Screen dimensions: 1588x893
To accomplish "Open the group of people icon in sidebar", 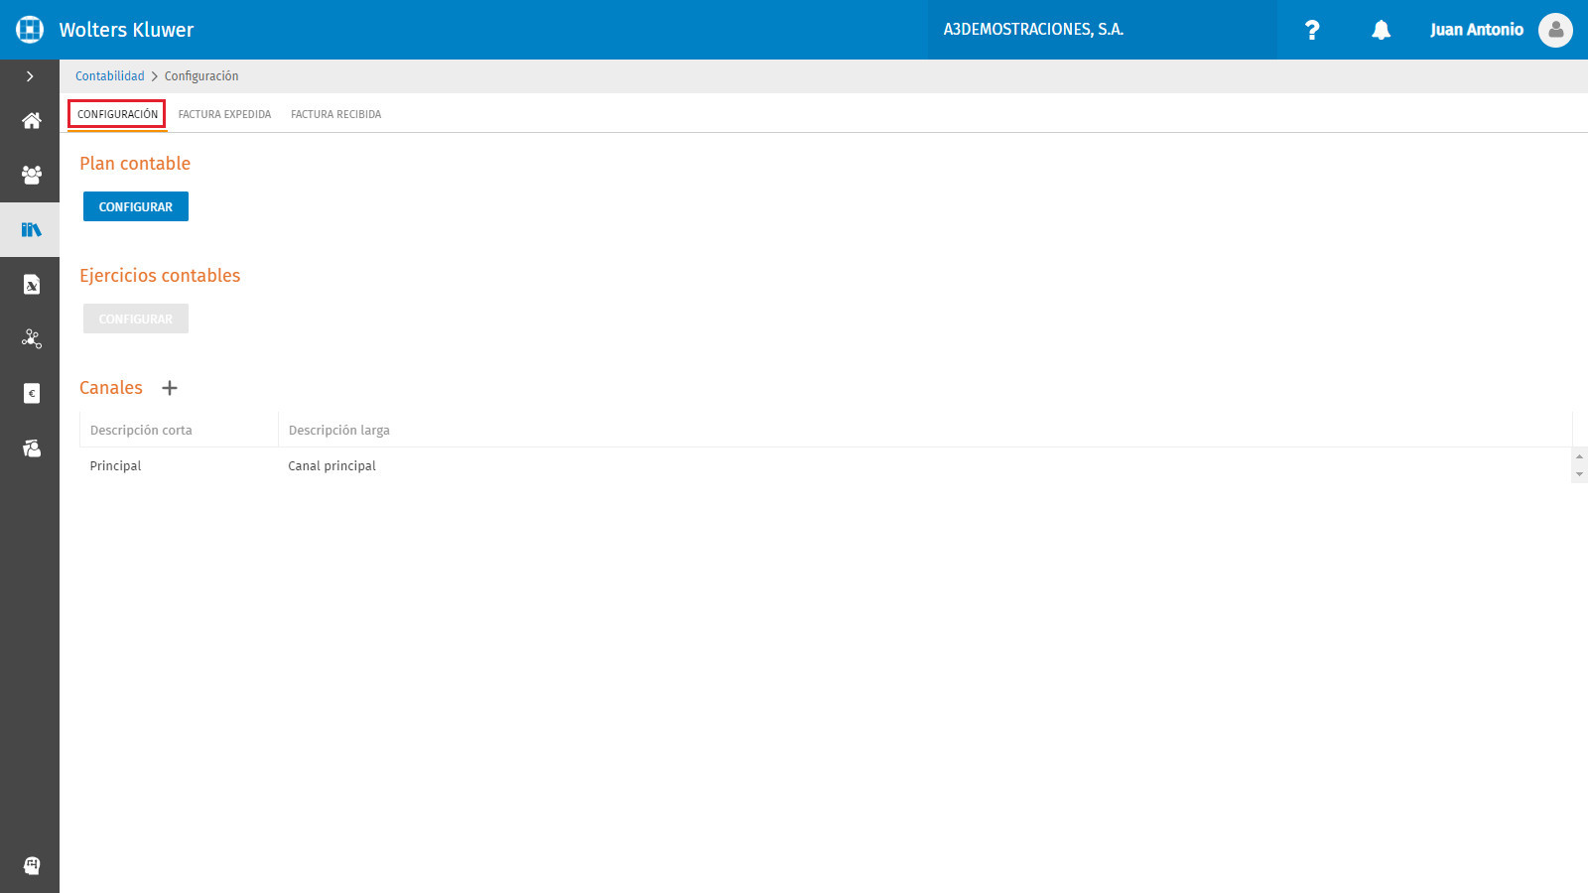I will [x=32, y=176].
